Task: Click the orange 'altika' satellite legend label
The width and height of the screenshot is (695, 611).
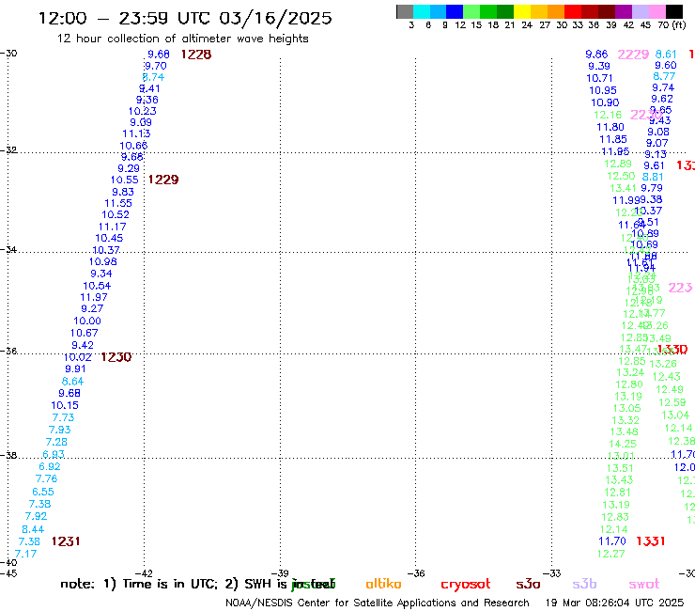Action: (383, 584)
